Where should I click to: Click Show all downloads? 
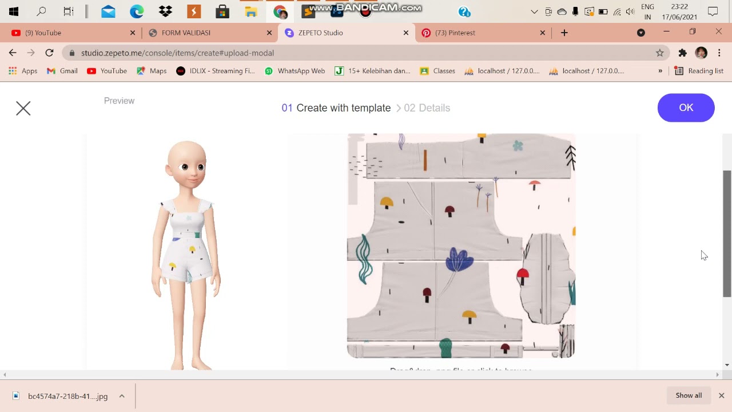pyautogui.click(x=689, y=395)
